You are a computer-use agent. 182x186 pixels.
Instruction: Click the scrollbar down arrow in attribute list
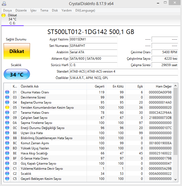click(176, 179)
